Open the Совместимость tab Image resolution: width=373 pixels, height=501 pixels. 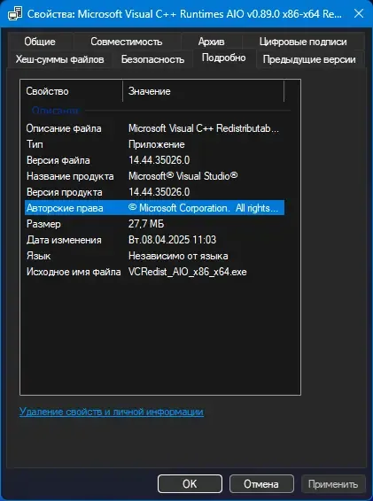coord(127,42)
